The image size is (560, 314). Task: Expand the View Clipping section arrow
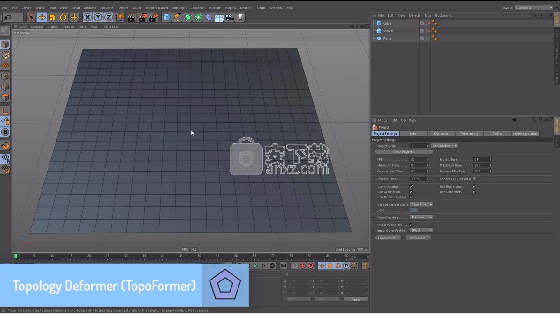373,217
